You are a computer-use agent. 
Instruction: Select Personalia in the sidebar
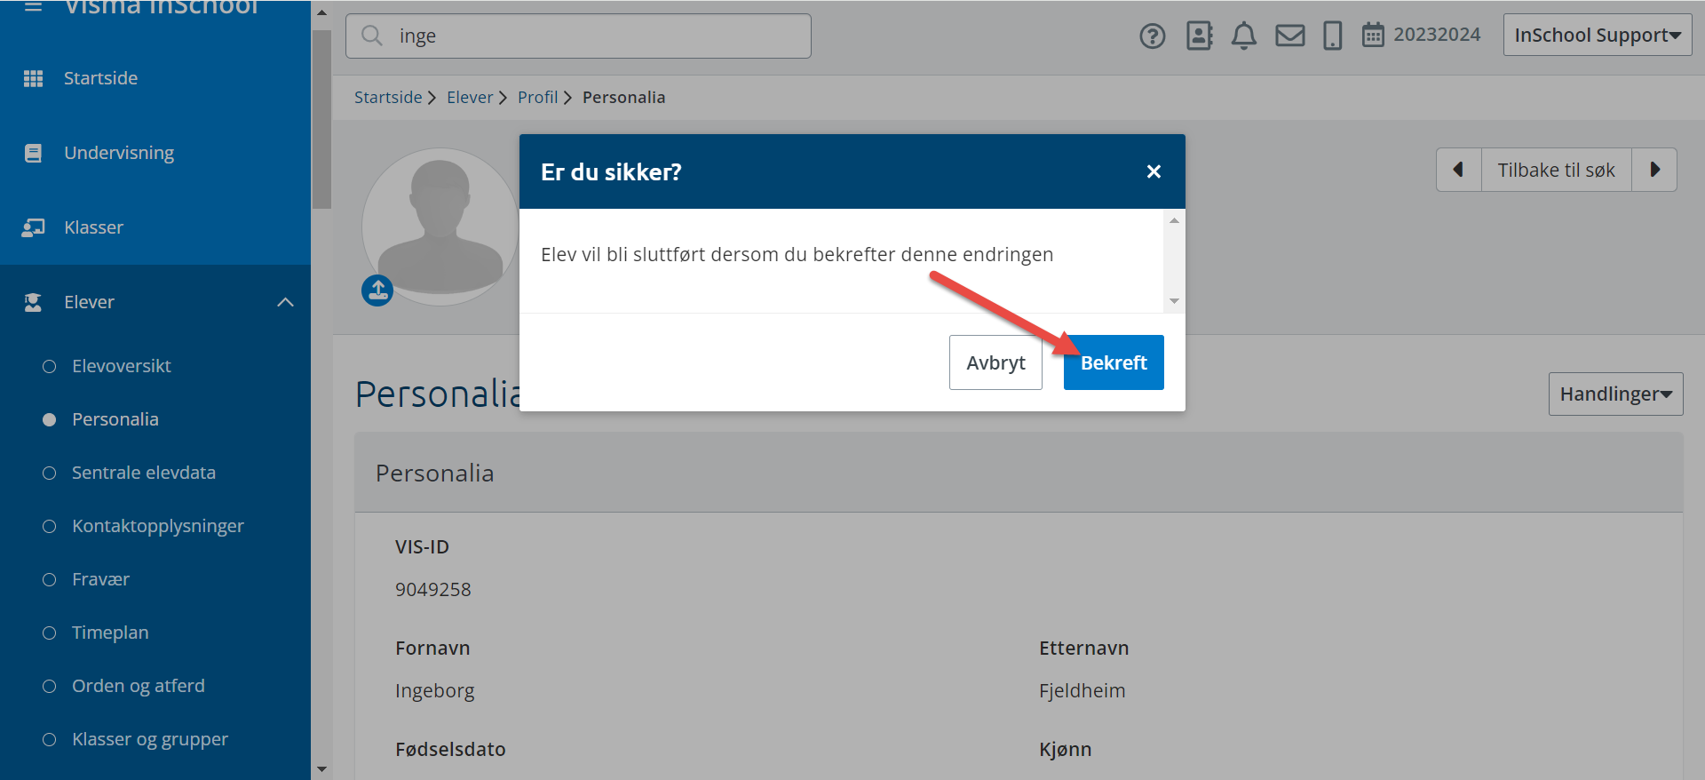pyautogui.click(x=115, y=419)
